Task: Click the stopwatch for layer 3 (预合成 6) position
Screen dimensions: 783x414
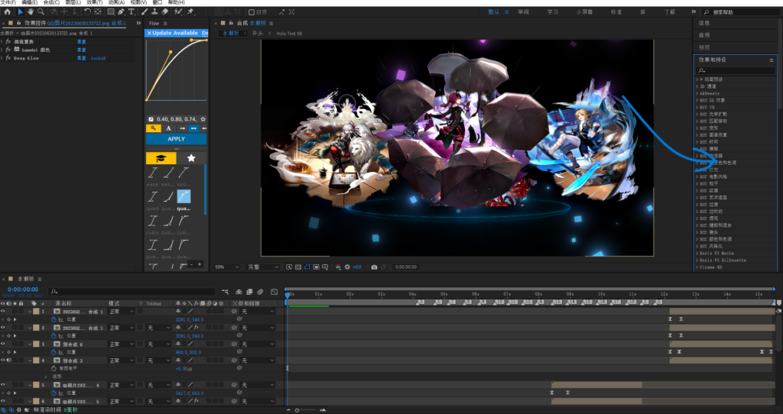Action: pos(54,352)
